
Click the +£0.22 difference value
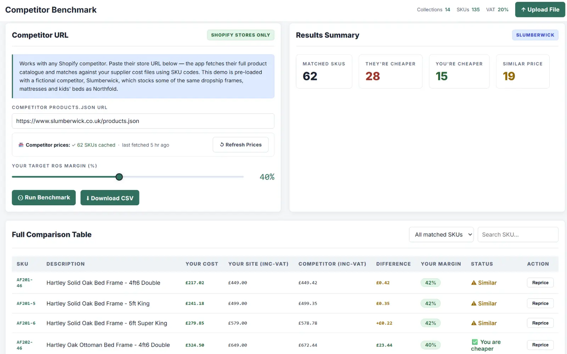(384, 323)
